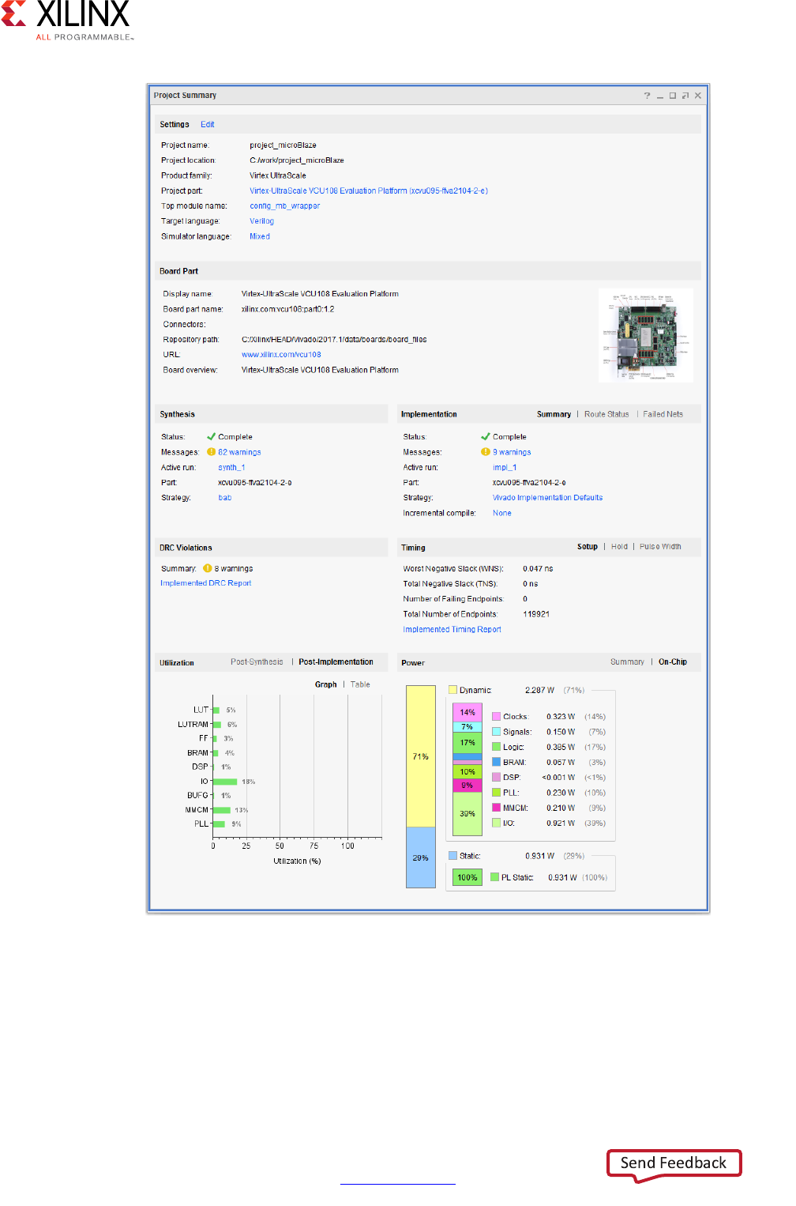Click the blue Static legend swatch
The height and width of the screenshot is (1206, 796).
[x=453, y=856]
